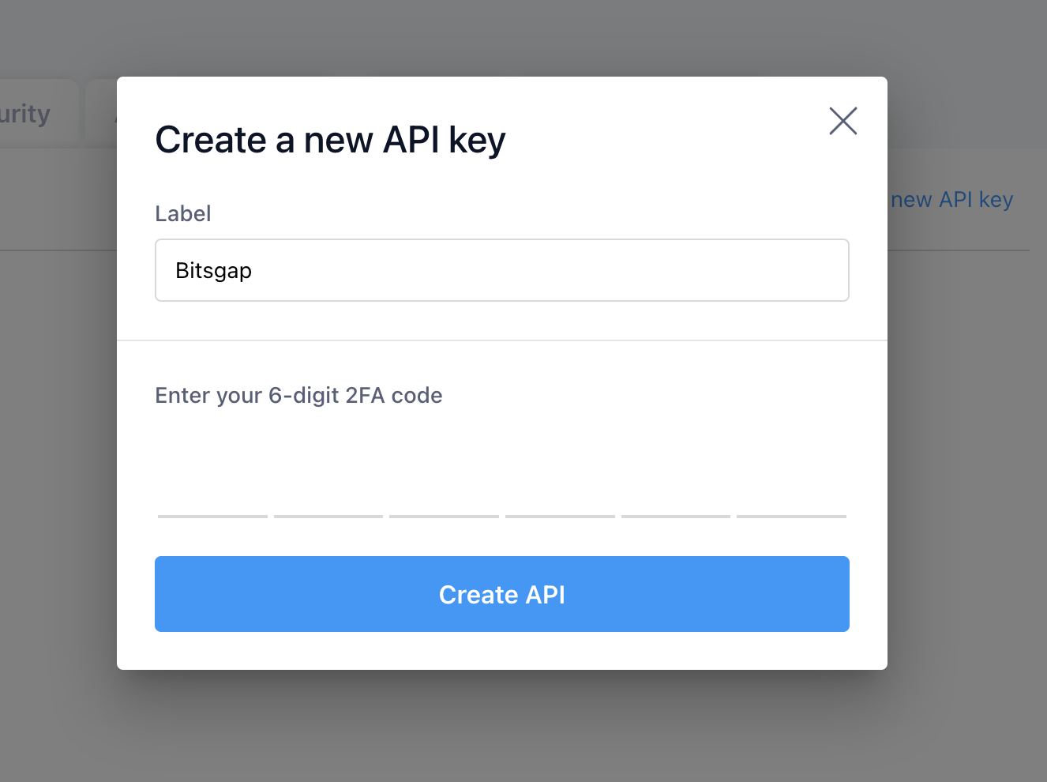Click the Label input field containing Bitsgap
The image size is (1047, 782).
coord(501,270)
